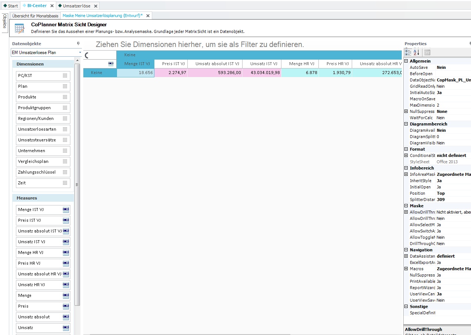Collapse the Maske property category
Viewport: 471px width, 335px height.
tap(406, 206)
